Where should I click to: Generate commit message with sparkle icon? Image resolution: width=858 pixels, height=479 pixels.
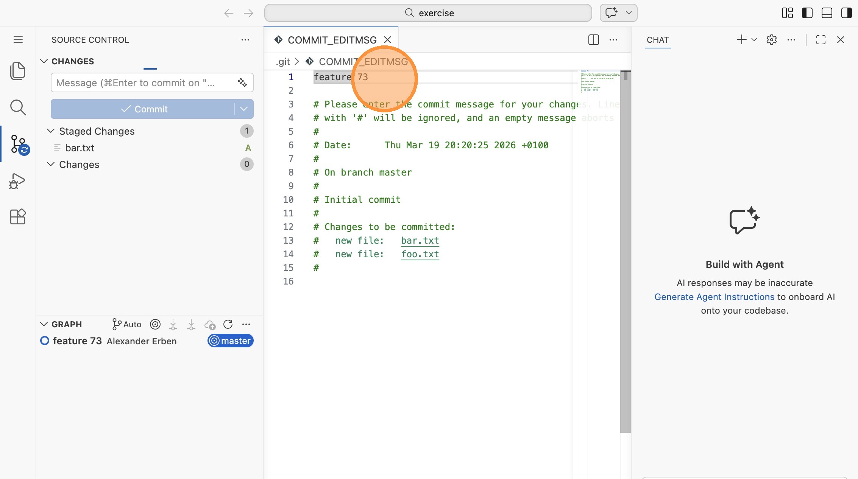tap(242, 82)
